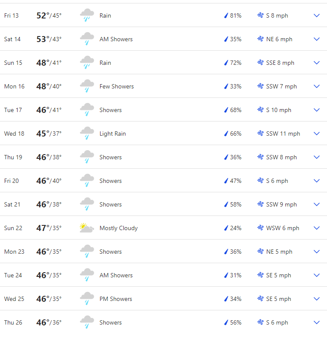Click the rain cloud icon for Fri 13

(87, 15)
